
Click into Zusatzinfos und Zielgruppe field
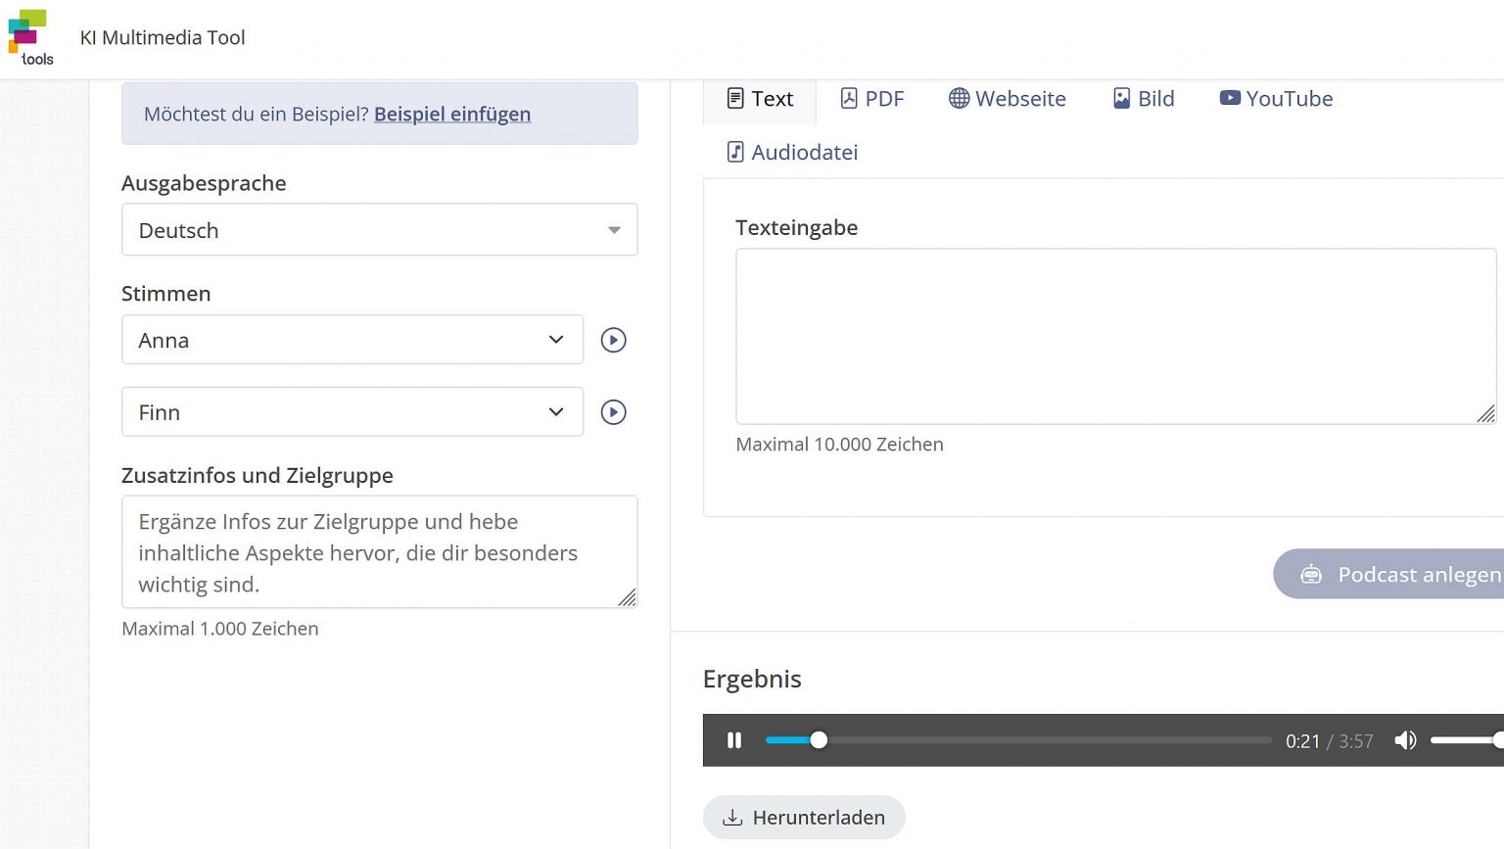point(379,551)
